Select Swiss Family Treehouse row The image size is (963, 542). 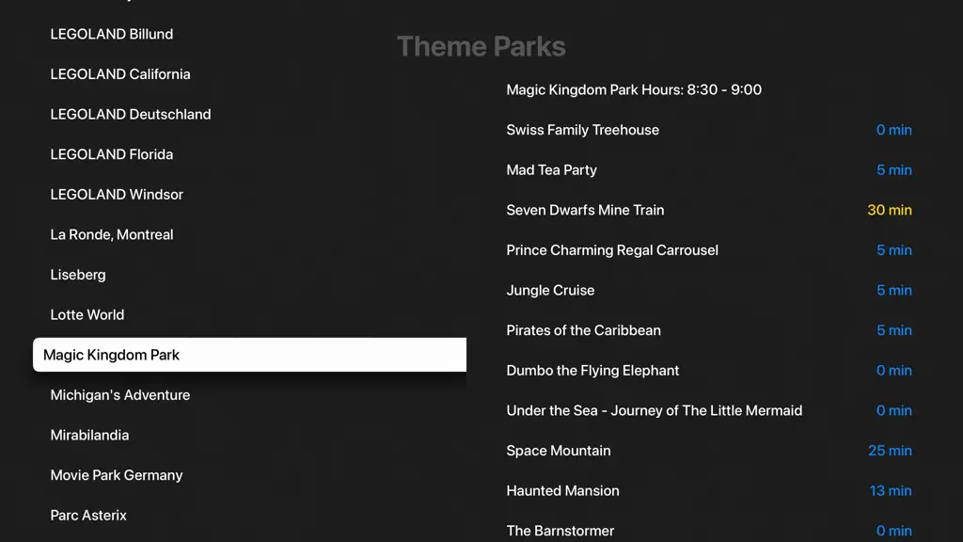tap(709, 130)
